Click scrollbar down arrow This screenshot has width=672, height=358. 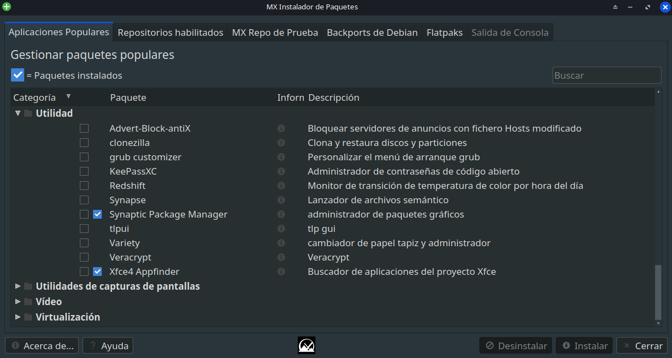(x=658, y=324)
